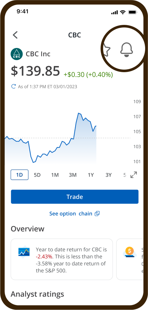This screenshot has height=310, width=148.
Task: Refresh the quote with the refresh icon
Action: click(13, 87)
